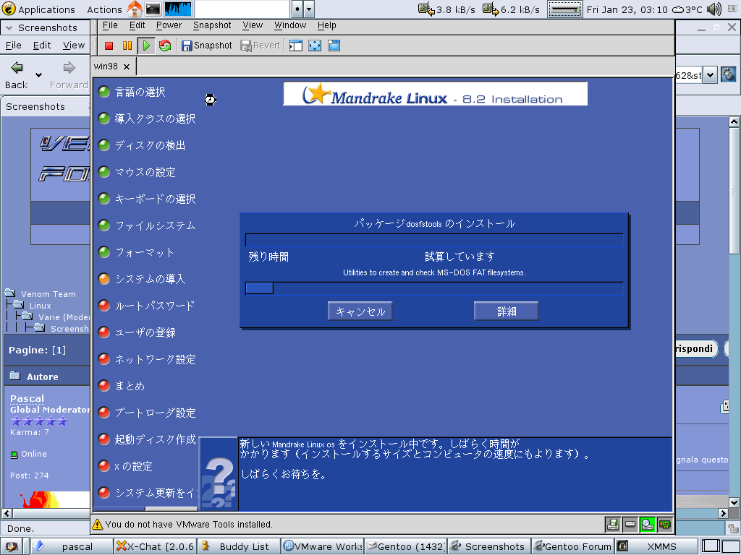Click the installer help question mark icon
The height and width of the screenshot is (555, 741).
coord(219,474)
